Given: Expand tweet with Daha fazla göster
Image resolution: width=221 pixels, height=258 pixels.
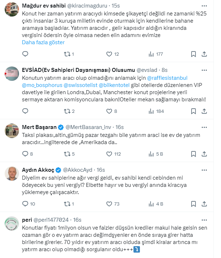Looking at the screenshot, I should point(43,42).
